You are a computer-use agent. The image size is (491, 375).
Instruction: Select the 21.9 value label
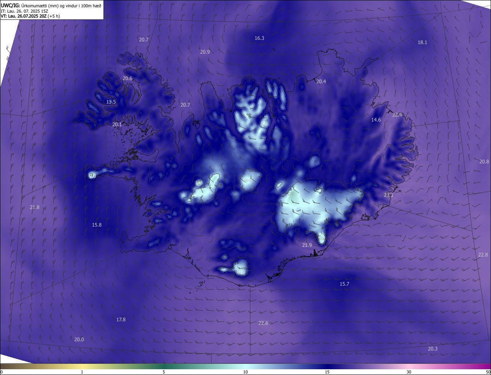coord(307,245)
